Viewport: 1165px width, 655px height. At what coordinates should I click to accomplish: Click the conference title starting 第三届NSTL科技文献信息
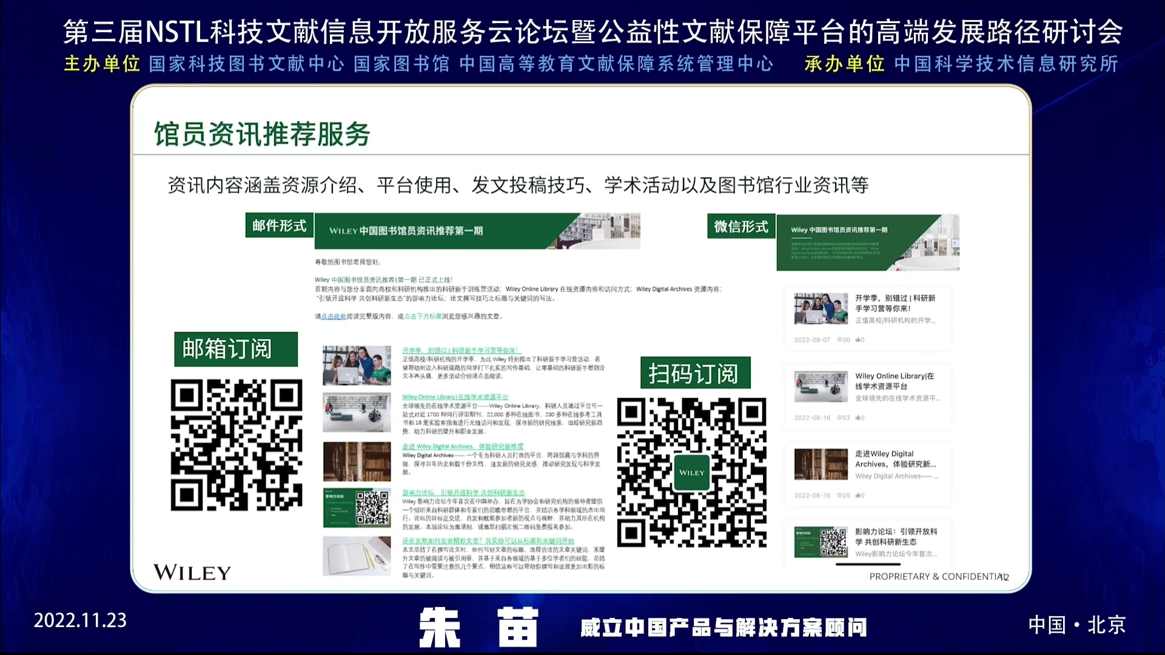click(593, 32)
